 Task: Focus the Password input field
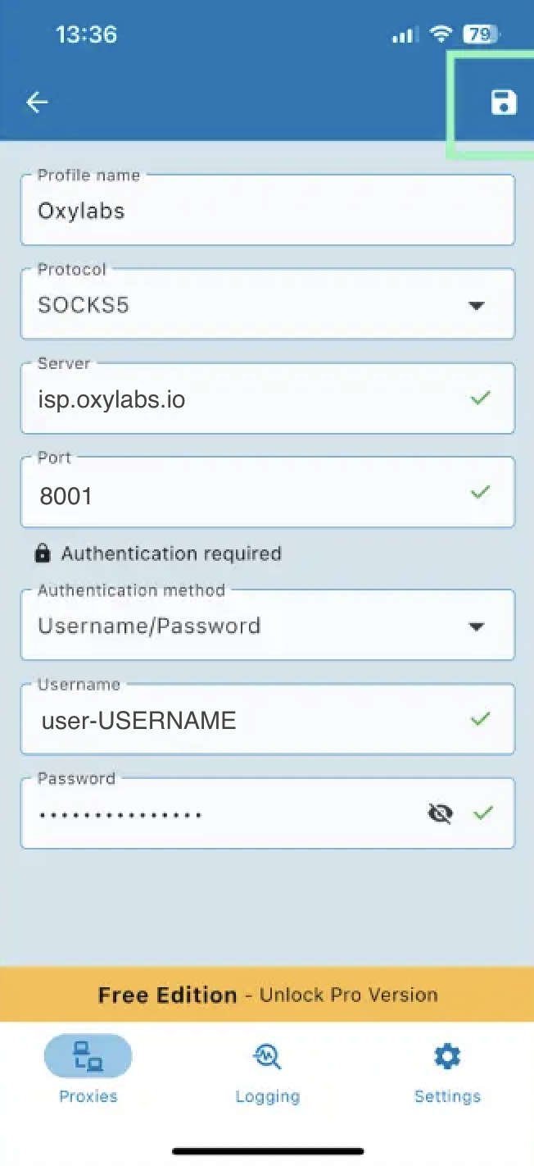pos(221,814)
